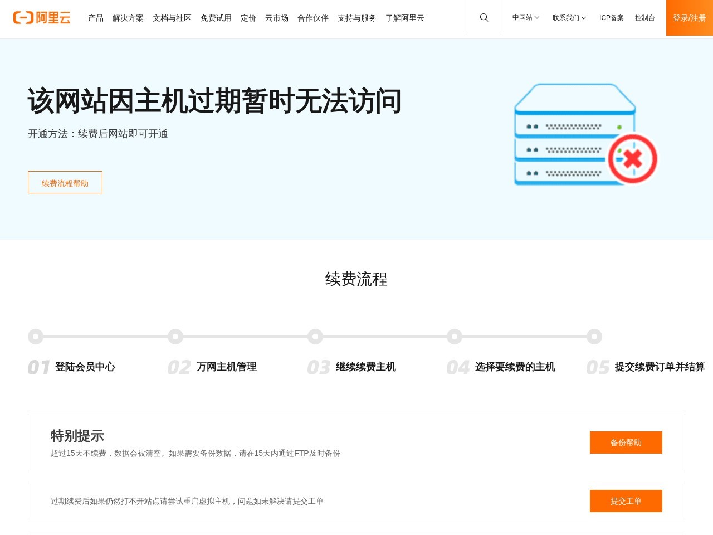Open the 解决方案 menu
This screenshot has height=535, width=713.
point(128,18)
